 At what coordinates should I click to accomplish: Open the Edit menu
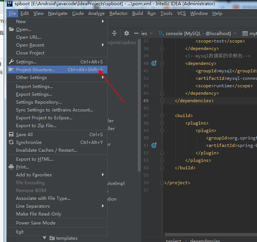coord(25,13)
